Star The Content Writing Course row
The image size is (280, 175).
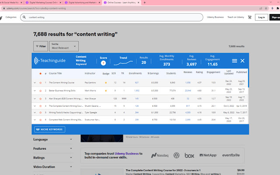tap(40, 82)
